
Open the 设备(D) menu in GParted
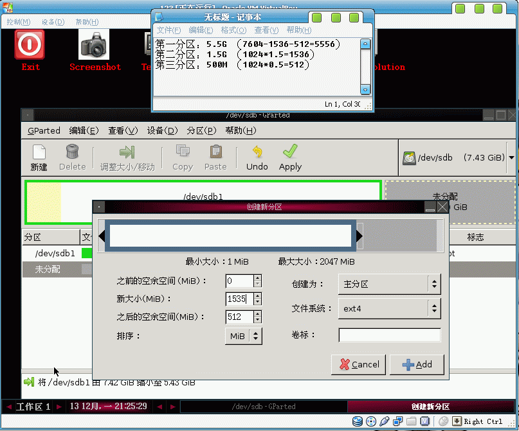pyautogui.click(x=162, y=130)
